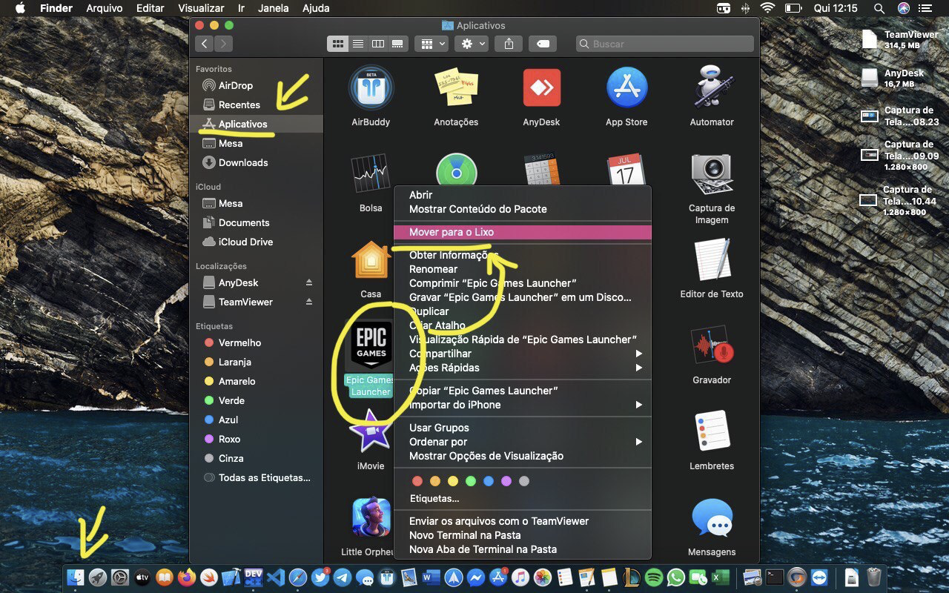The height and width of the screenshot is (593, 949).
Task: Open Firefox from the Dock
Action: coord(187,577)
